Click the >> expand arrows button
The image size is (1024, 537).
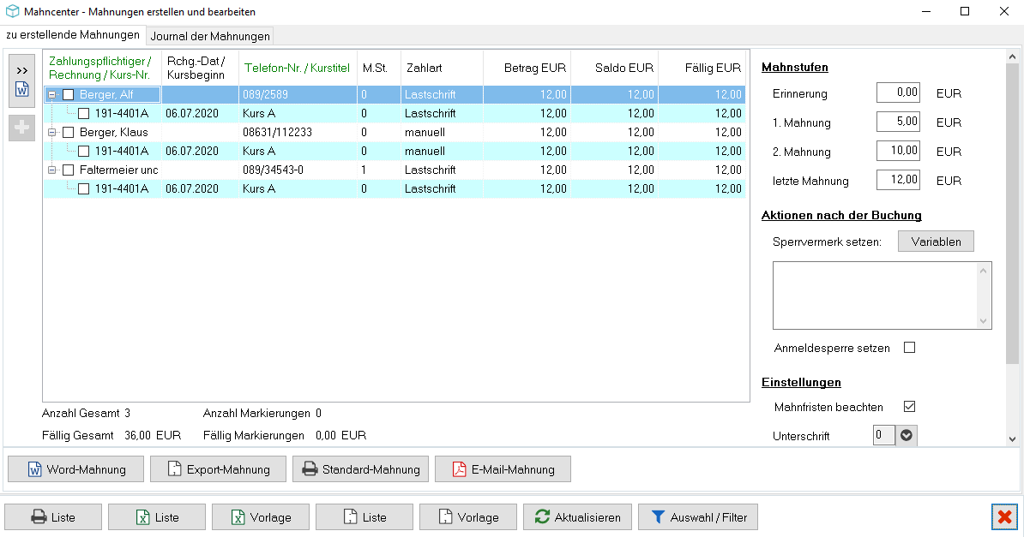21,70
